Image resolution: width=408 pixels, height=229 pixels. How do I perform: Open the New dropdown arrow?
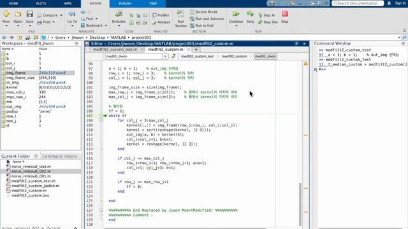coord(6,26)
